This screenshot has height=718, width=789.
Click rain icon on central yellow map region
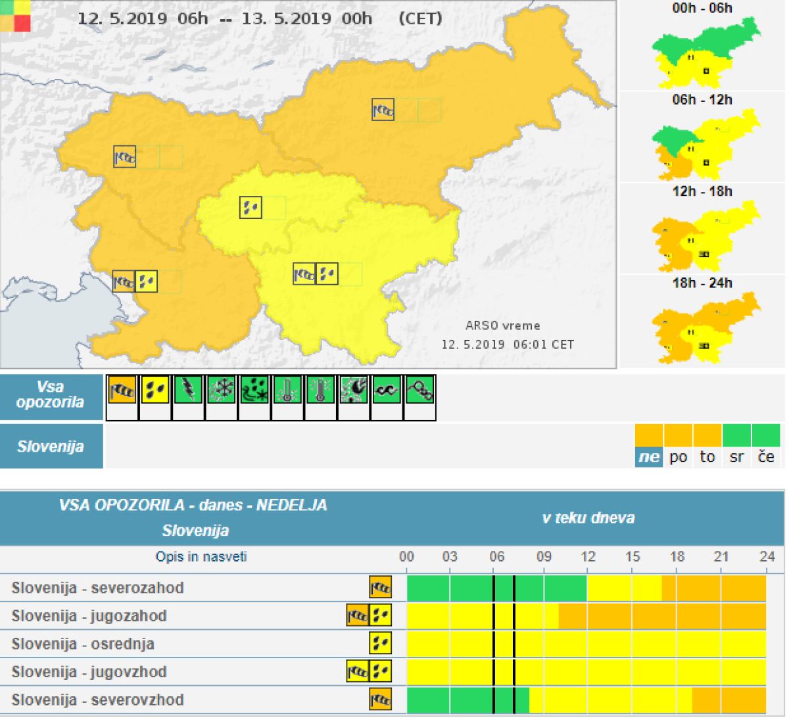pos(251,208)
